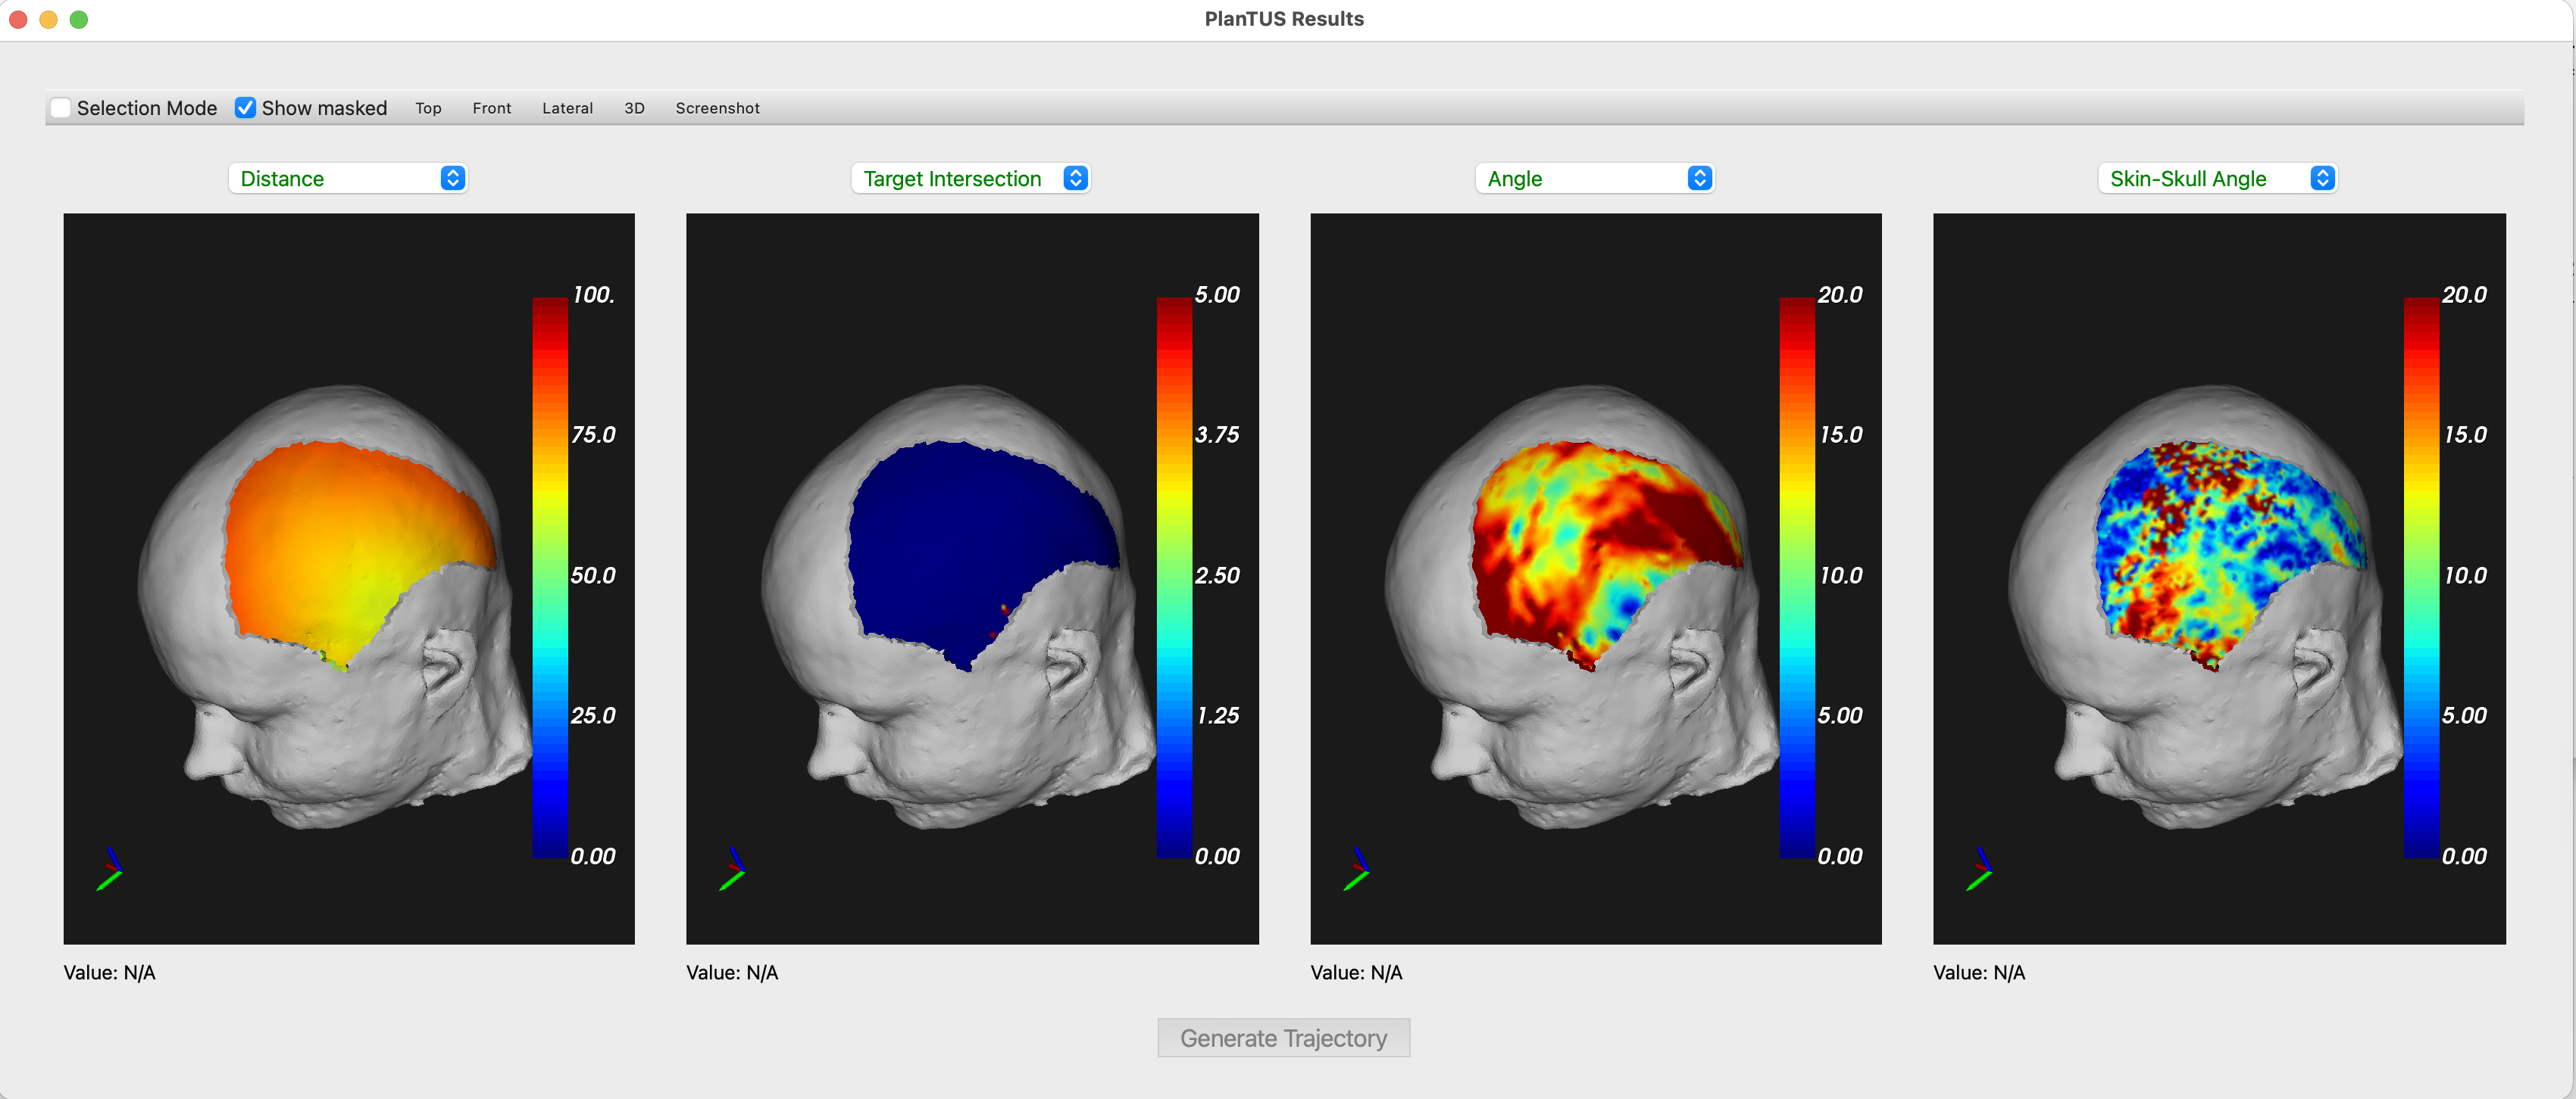Open the Skin-Skull Angle dropdown
The width and height of the screenshot is (2576, 1099).
click(x=2217, y=179)
